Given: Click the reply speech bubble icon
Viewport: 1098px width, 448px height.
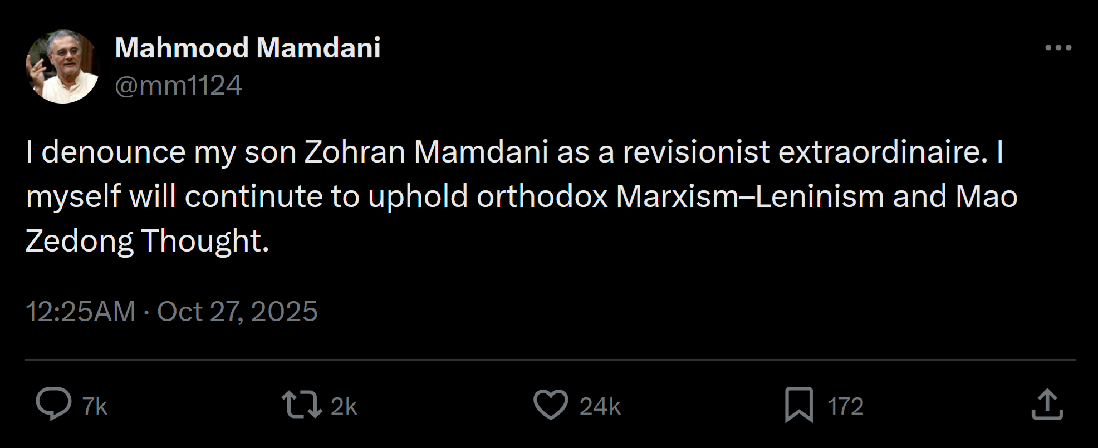Looking at the screenshot, I should coord(53,405).
